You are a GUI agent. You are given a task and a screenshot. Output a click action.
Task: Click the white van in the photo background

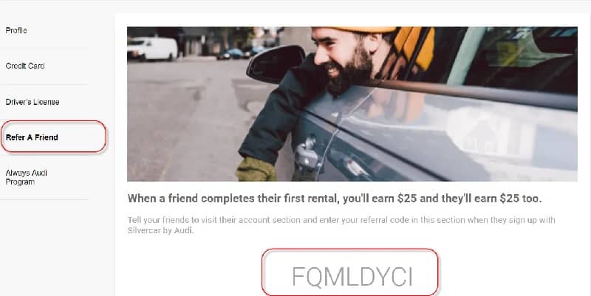[152, 49]
